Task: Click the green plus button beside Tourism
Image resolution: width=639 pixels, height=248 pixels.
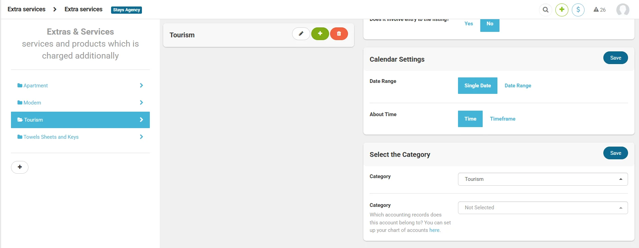Action: [x=320, y=34]
